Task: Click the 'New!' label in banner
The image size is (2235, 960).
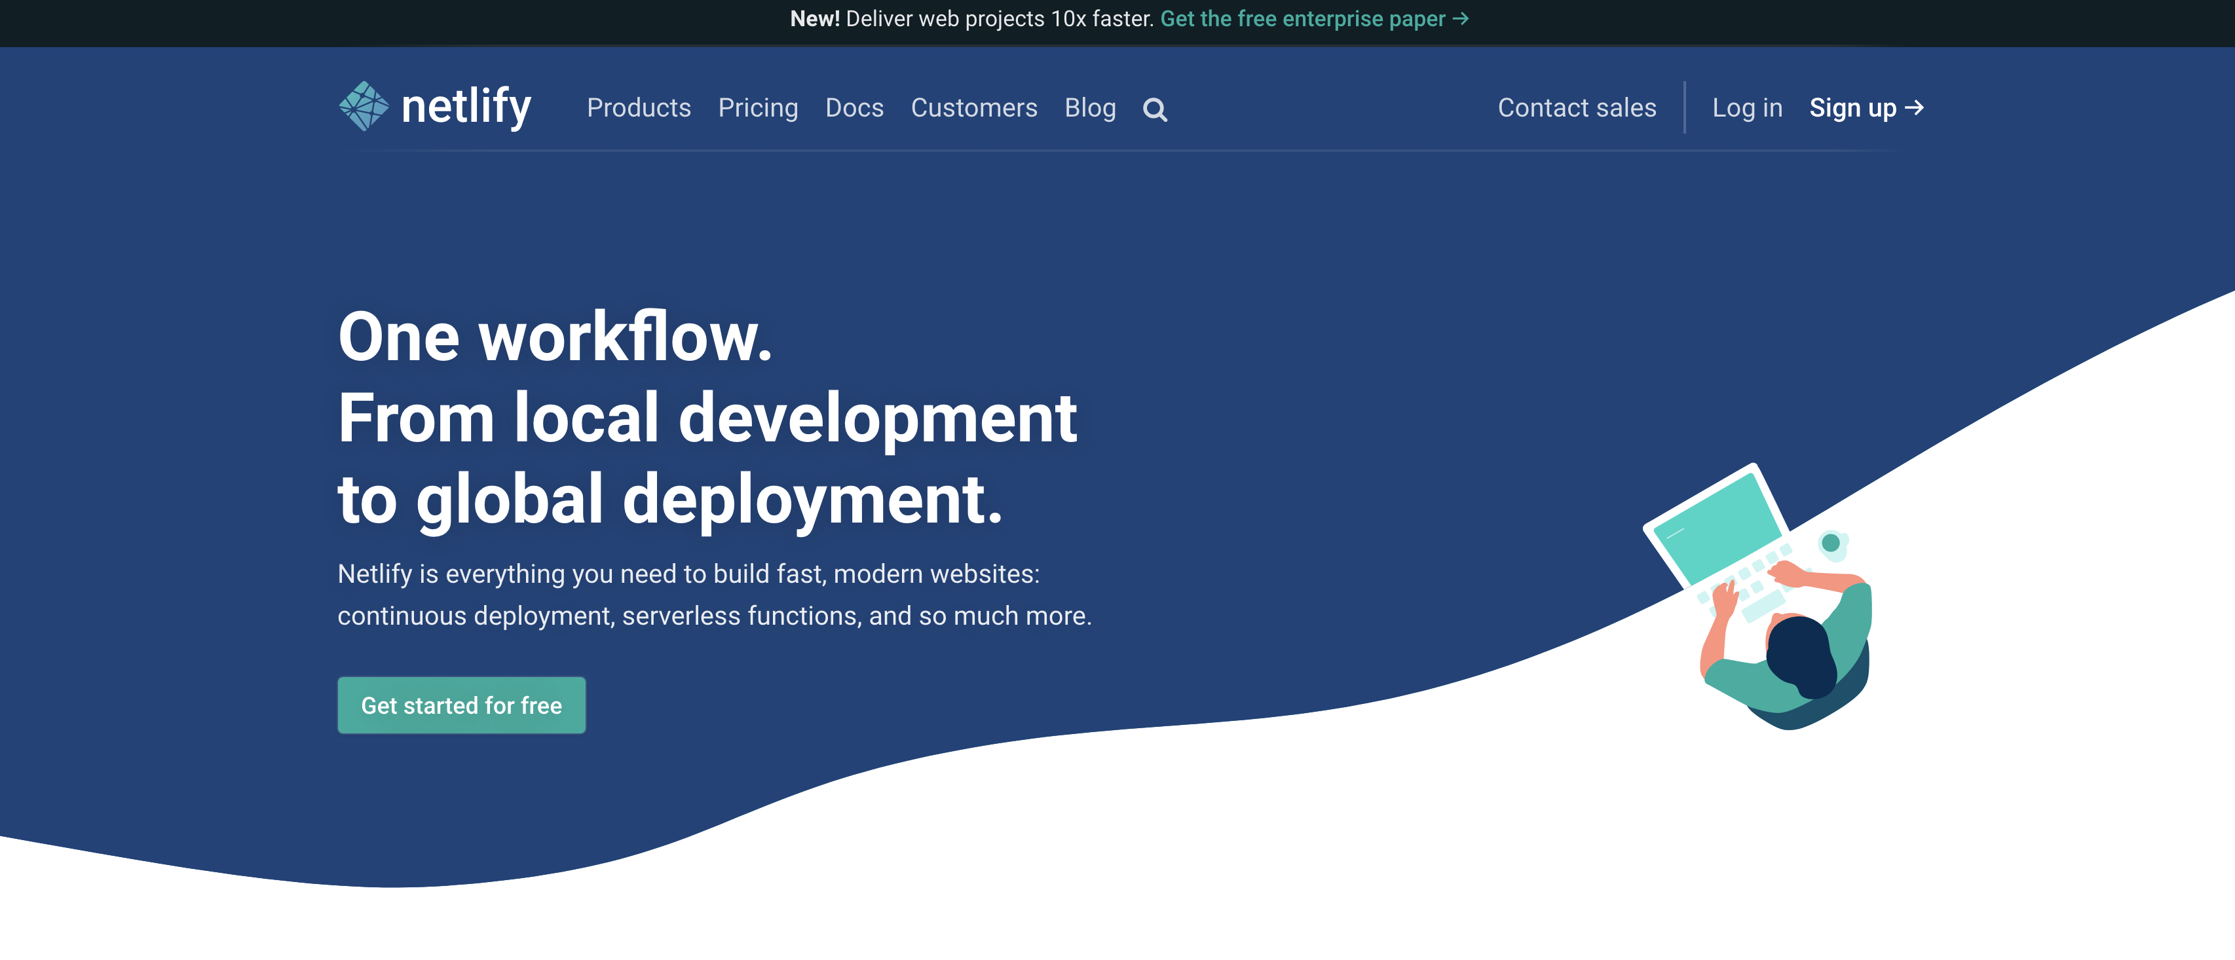Action: pos(815,19)
